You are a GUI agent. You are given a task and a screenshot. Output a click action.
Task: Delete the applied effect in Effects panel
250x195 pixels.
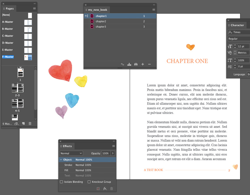[111, 189]
